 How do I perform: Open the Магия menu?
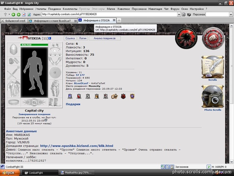pyautogui.click(x=111, y=9)
